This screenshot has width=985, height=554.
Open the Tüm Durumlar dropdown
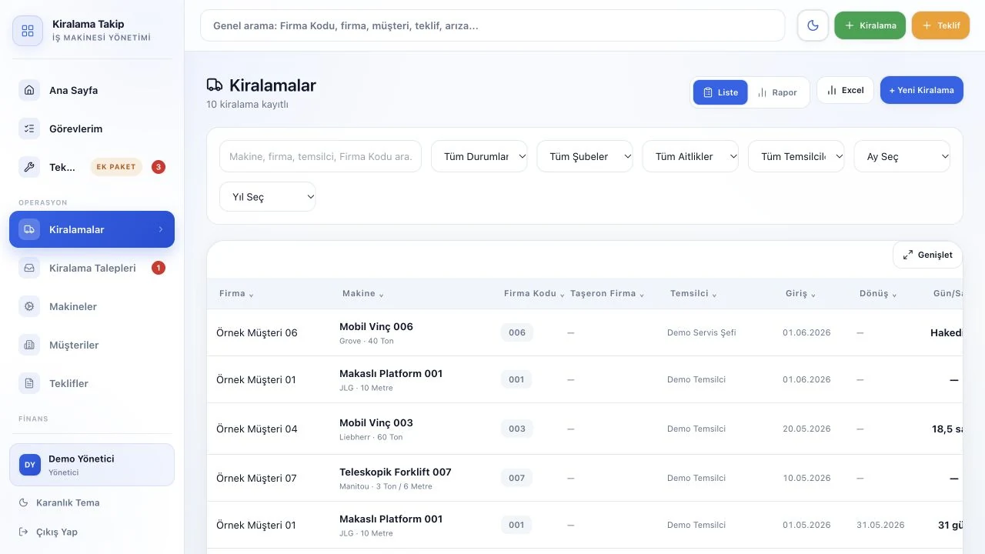pyautogui.click(x=479, y=156)
